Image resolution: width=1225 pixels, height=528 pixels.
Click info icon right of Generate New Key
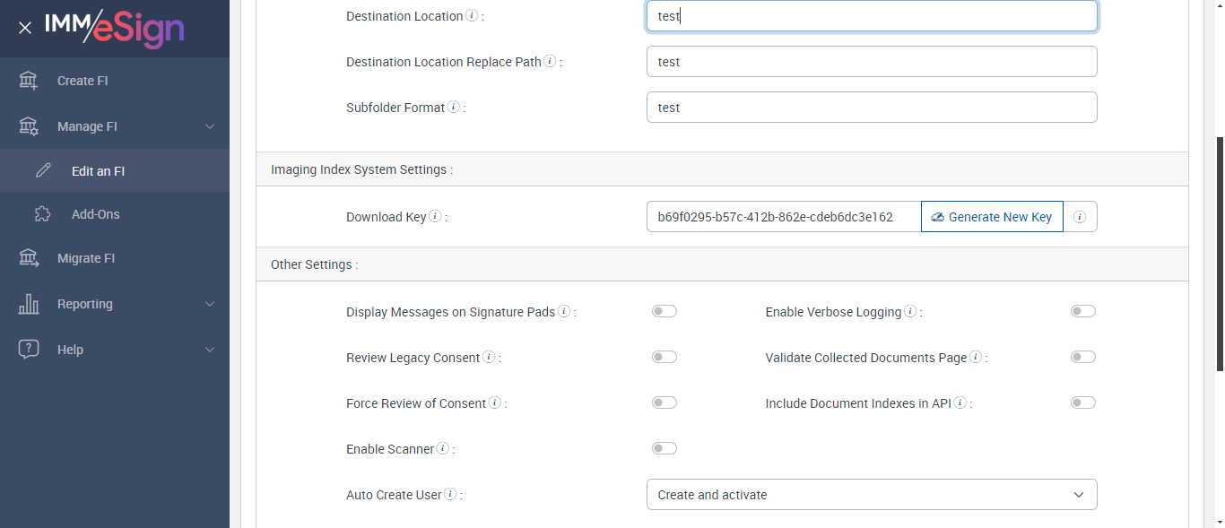[x=1080, y=217]
